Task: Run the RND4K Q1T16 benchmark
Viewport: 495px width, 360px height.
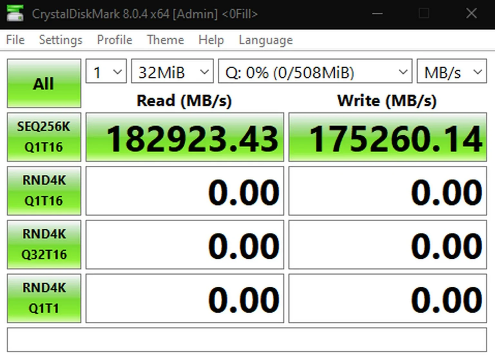Action: (x=44, y=191)
